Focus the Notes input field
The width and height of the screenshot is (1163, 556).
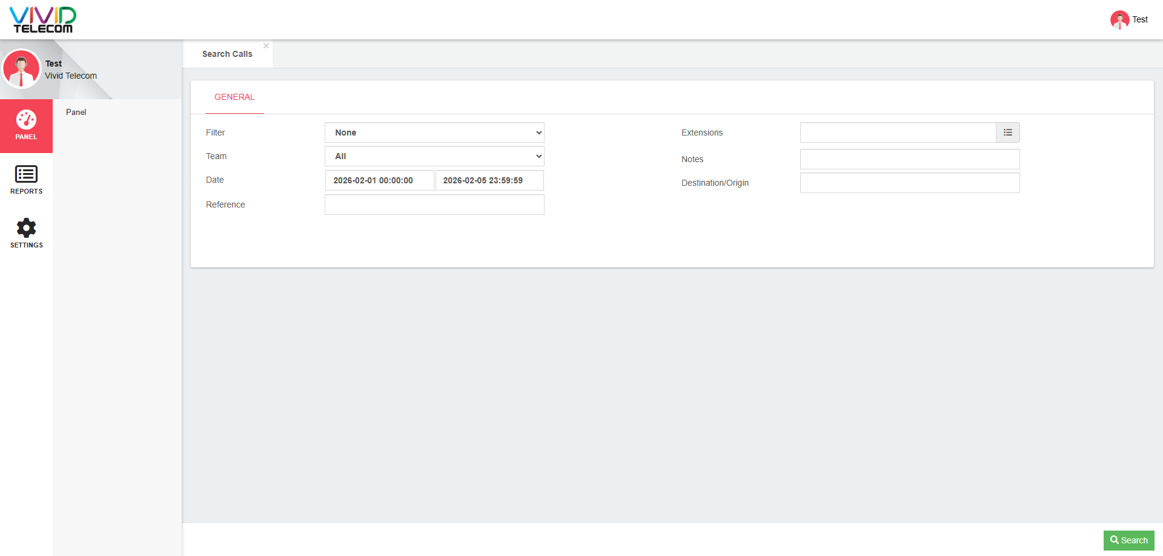[x=909, y=159]
